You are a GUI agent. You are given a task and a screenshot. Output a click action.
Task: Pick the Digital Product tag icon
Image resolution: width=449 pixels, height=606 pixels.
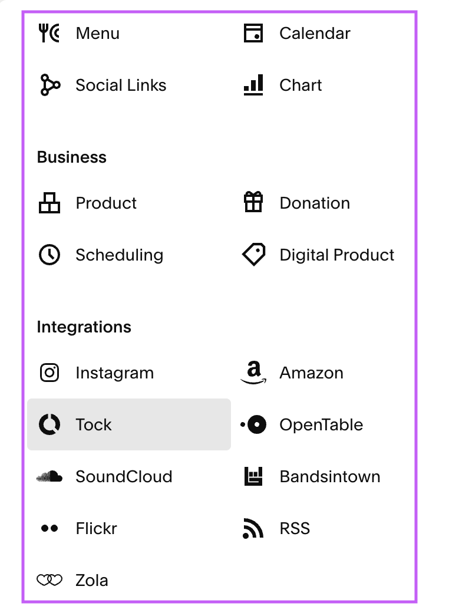254,254
